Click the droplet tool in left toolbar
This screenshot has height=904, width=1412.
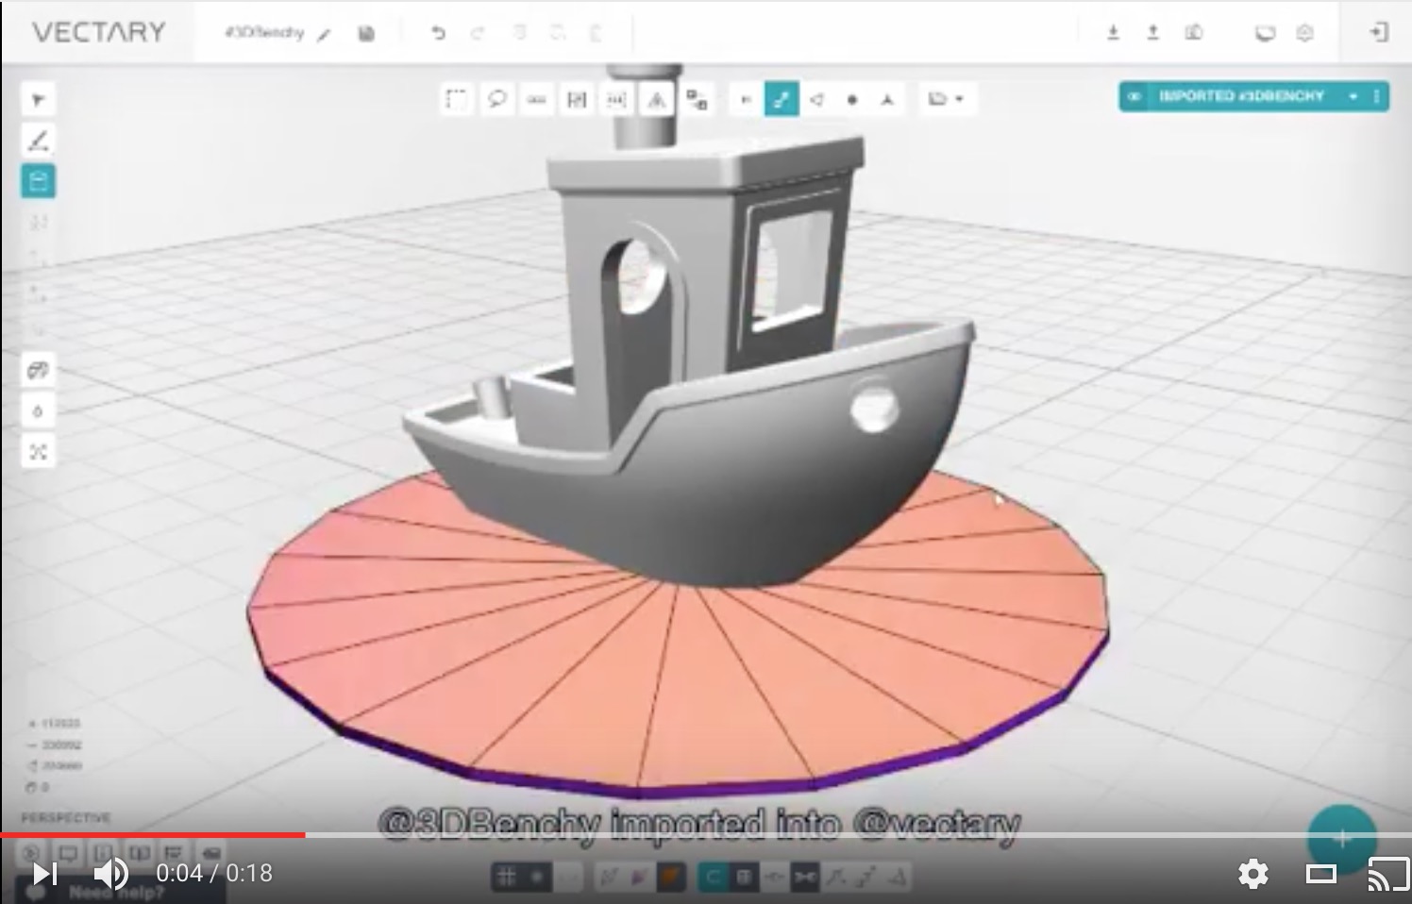[x=38, y=410]
